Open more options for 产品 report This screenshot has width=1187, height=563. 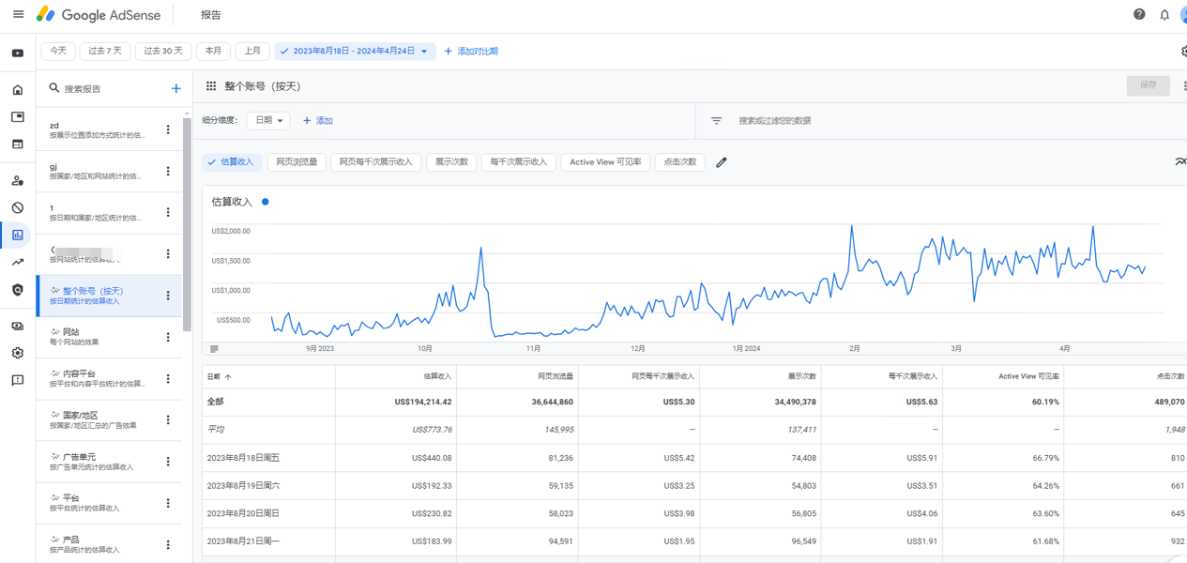[168, 544]
